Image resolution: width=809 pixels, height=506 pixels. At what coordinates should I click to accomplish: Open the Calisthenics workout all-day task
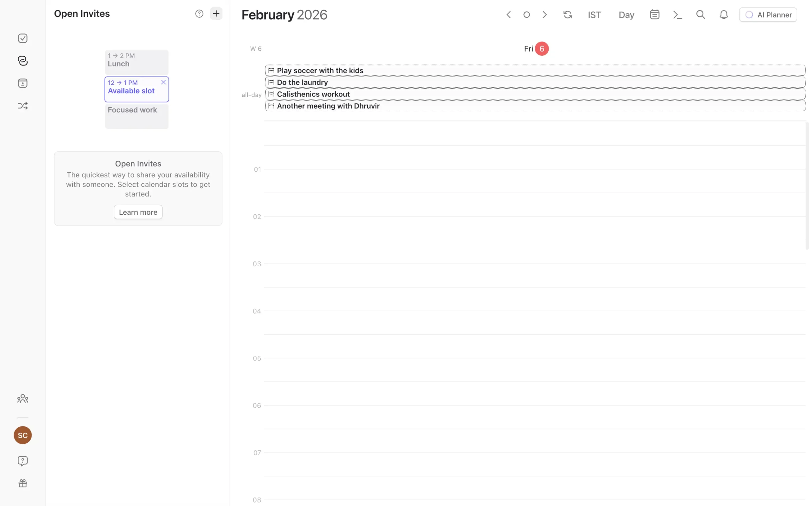pyautogui.click(x=313, y=94)
